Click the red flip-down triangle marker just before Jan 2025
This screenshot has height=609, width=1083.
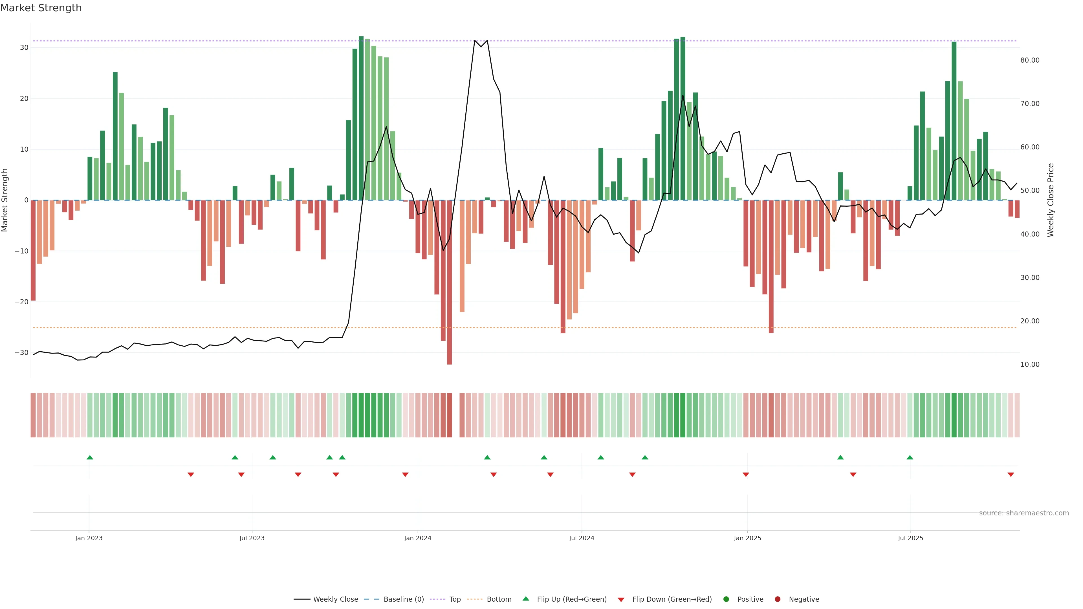pyautogui.click(x=746, y=475)
